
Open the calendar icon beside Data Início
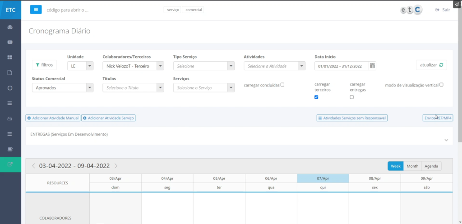pos(372,66)
